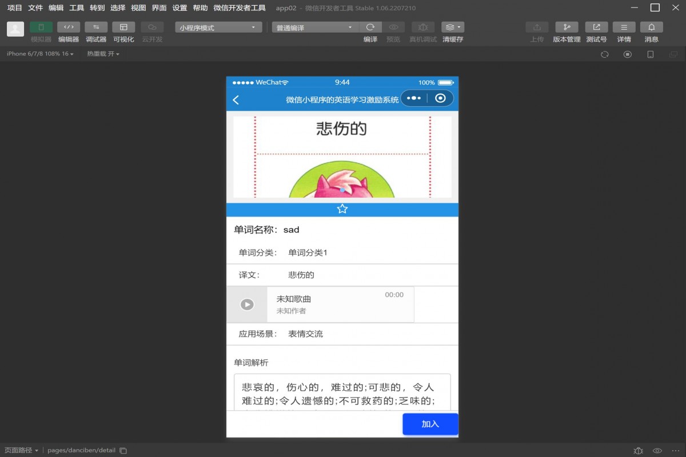Copy the page path icon

pos(123,450)
